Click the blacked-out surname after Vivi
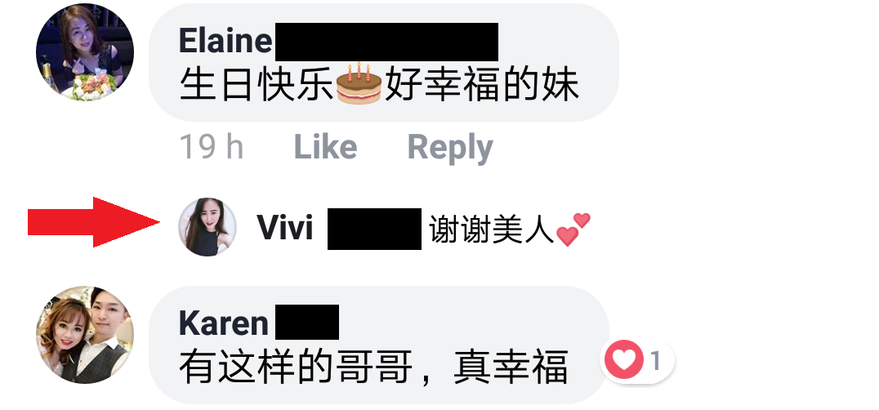This screenshot has width=879, height=410. click(x=374, y=229)
